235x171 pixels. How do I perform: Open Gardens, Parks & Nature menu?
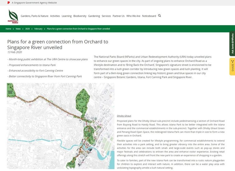34,16
